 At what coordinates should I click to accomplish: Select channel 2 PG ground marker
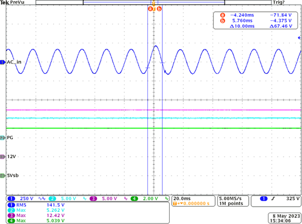click(x=2, y=138)
